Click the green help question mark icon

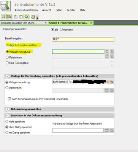26,17
